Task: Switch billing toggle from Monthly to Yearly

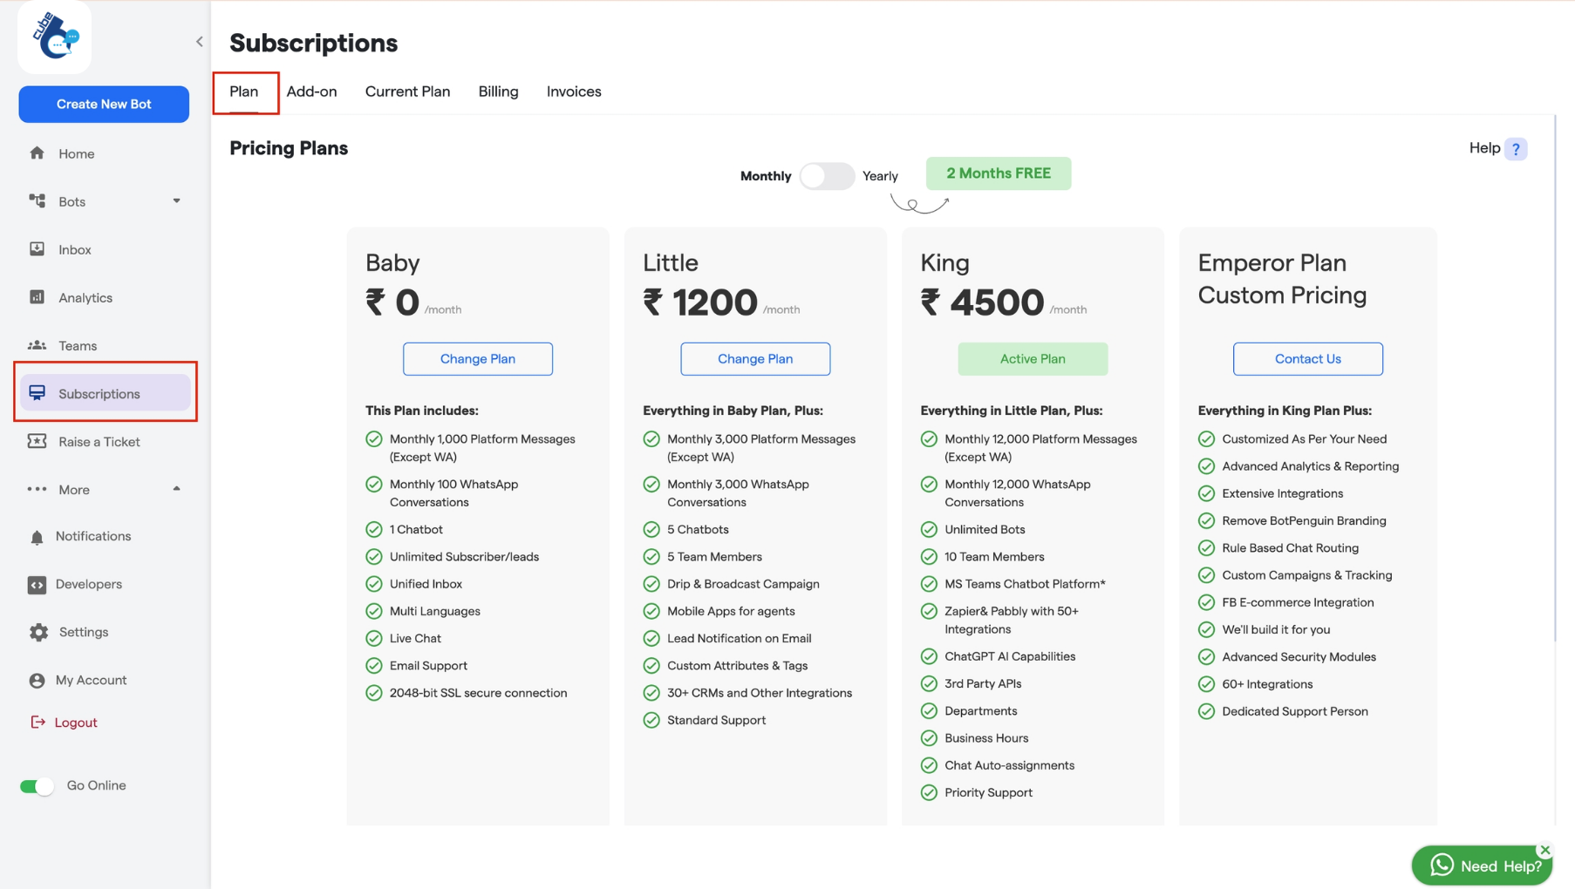Action: (x=826, y=176)
